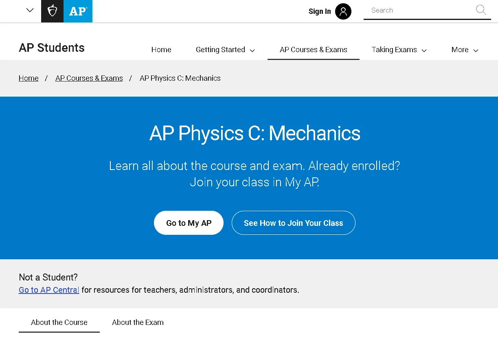The height and width of the screenshot is (351, 498).
Task: Open the Go to AP Central link
Action: (48, 289)
